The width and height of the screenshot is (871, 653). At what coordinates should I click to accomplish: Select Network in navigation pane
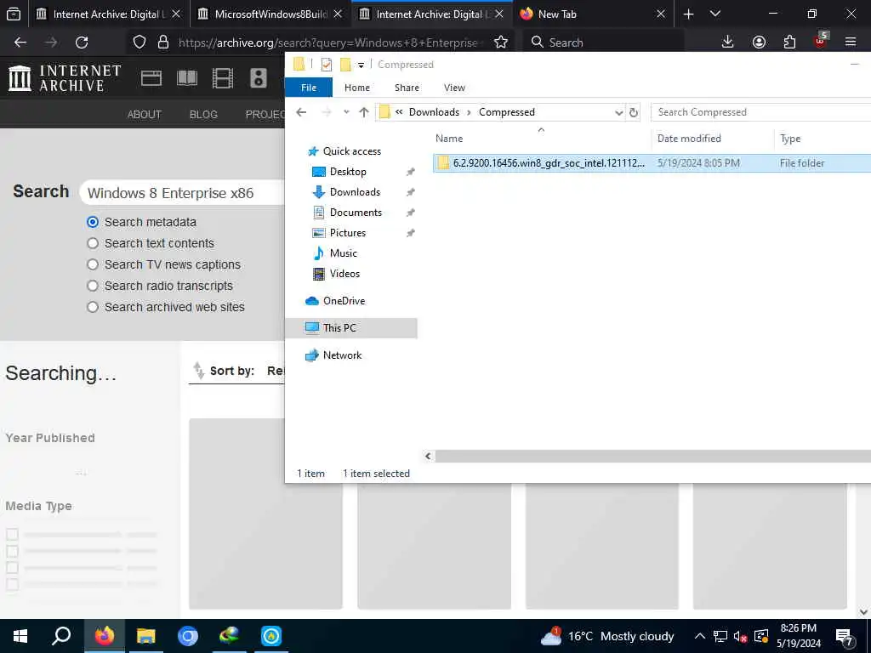[342, 355]
